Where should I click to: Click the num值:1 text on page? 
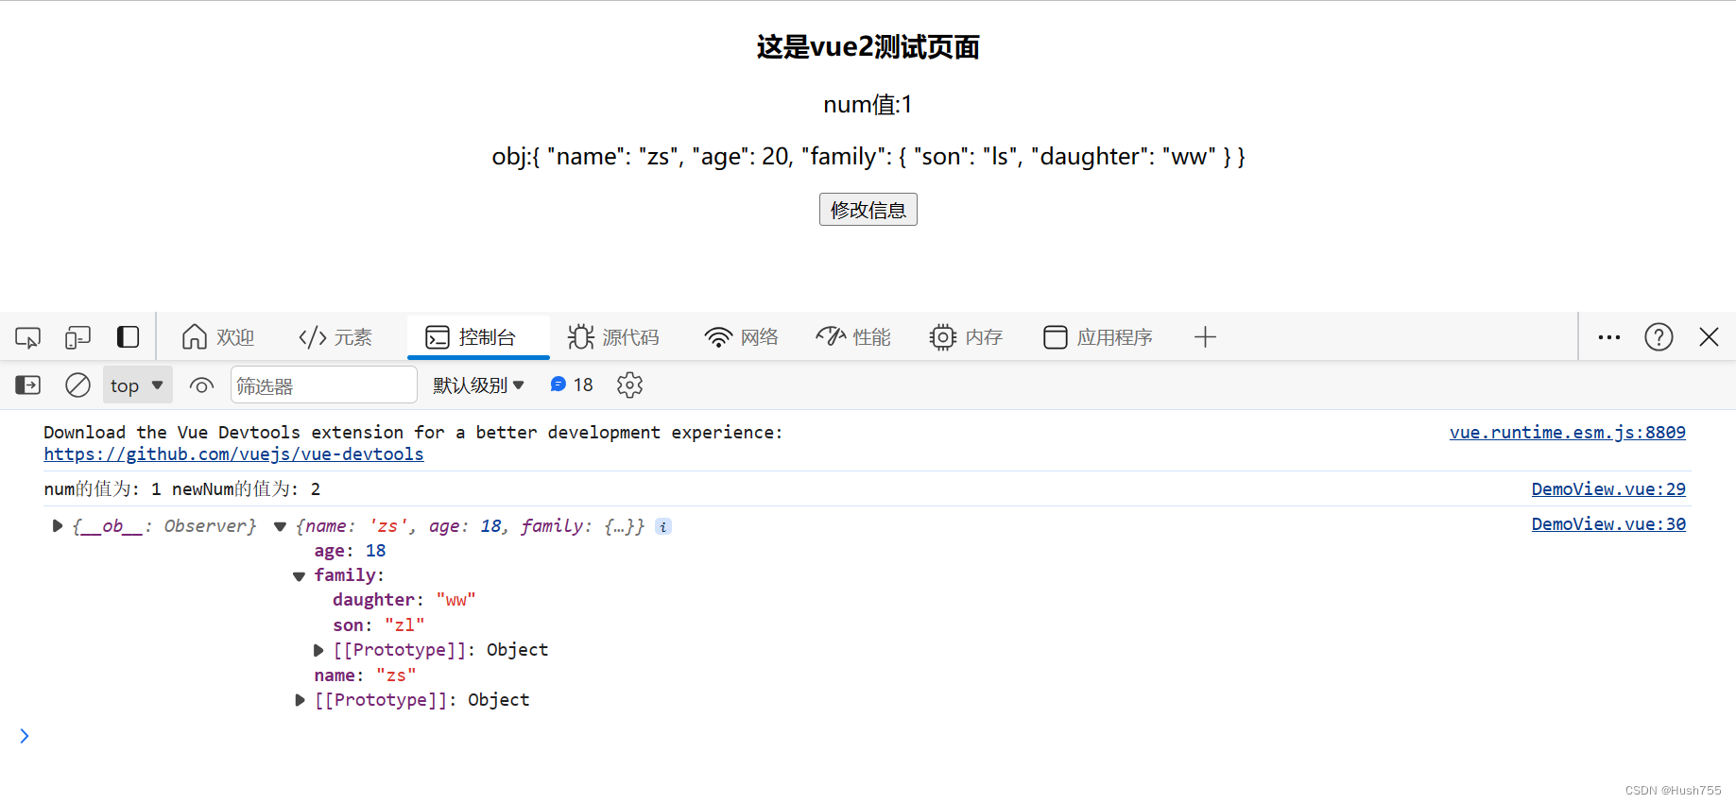point(868,104)
